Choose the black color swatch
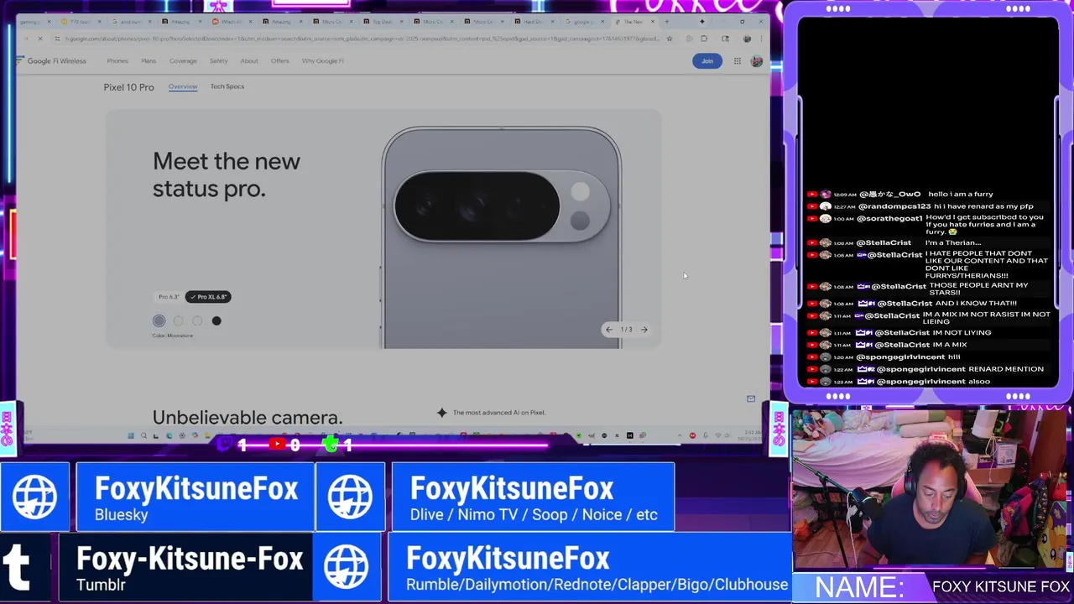This screenshot has height=604, width=1074. coord(216,320)
